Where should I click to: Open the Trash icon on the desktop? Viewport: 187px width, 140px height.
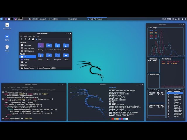tap(7, 48)
